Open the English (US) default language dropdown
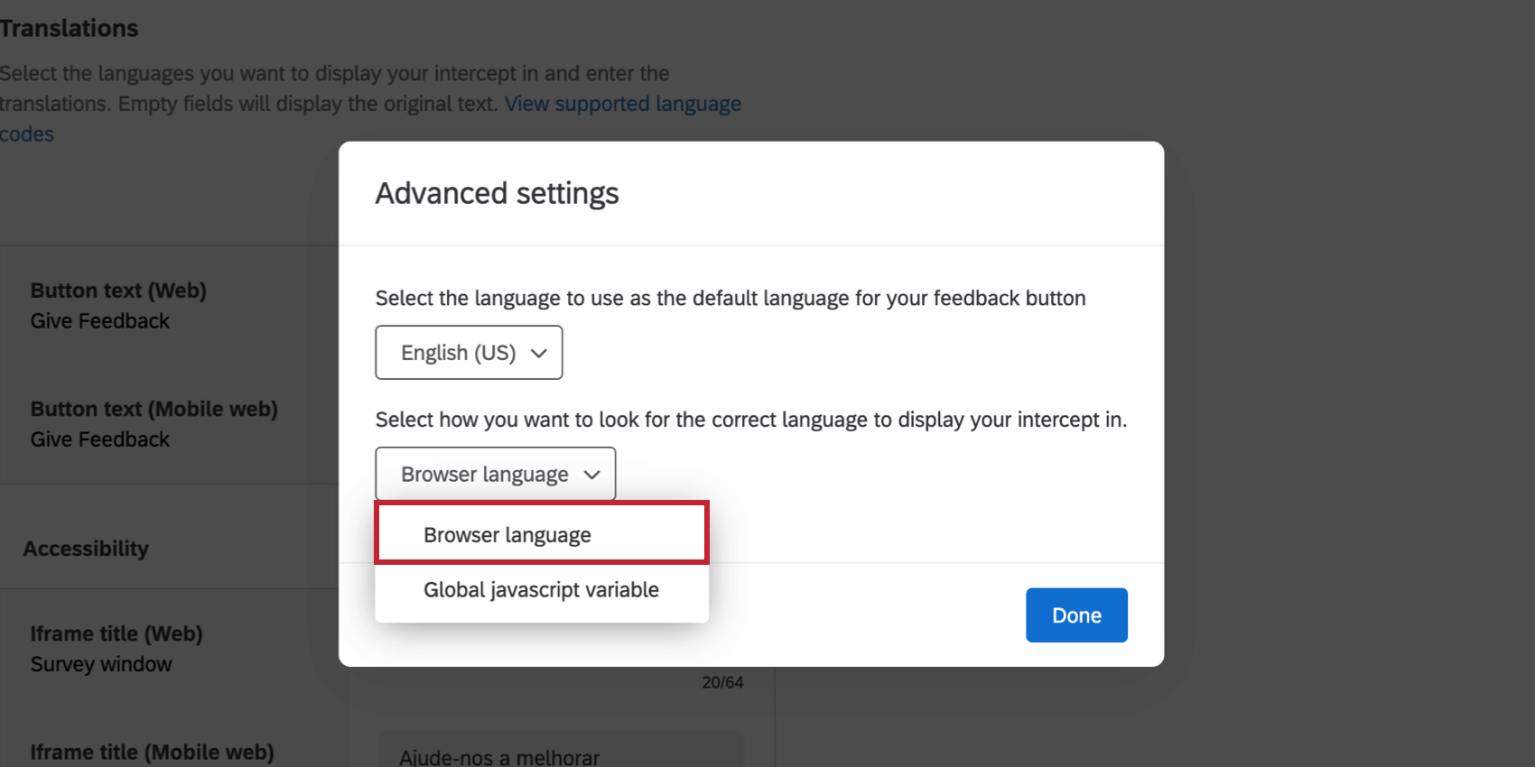This screenshot has width=1535, height=767. tap(468, 353)
